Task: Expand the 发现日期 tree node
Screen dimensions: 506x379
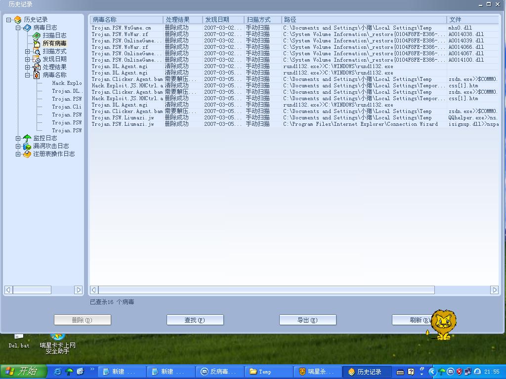Action: click(28, 59)
